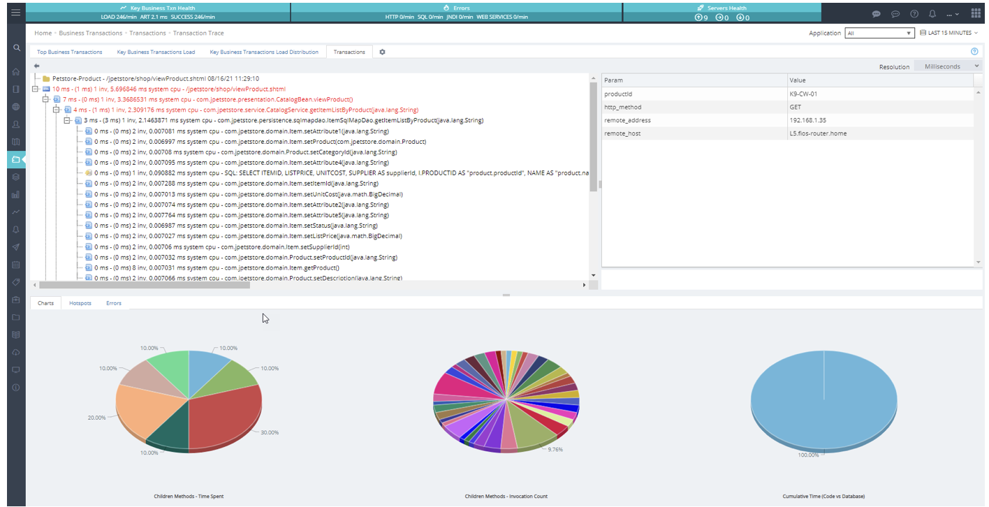989x507 pixels.
Task: Open the home icon in left sidebar
Action: click(16, 71)
